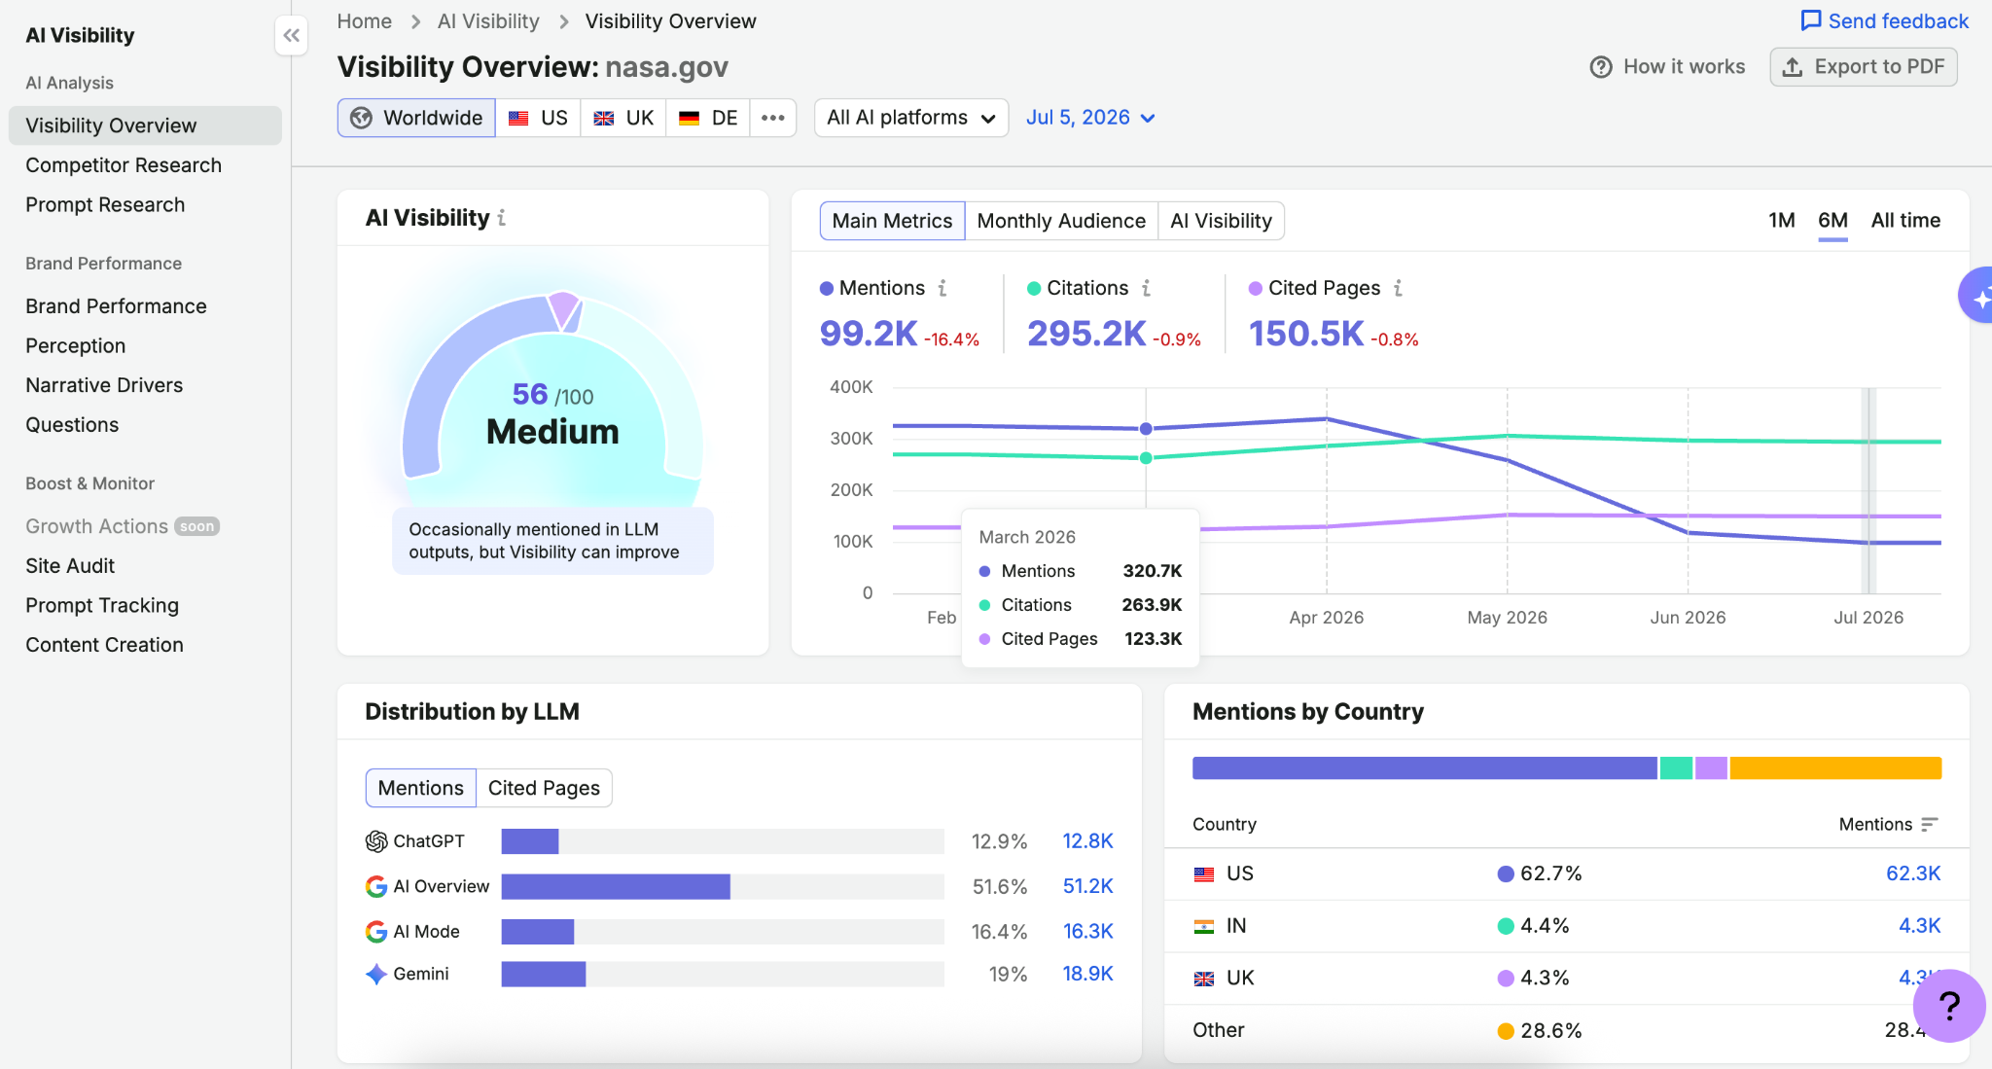This screenshot has height=1069, width=1992.
Task: Select the DE region filter
Action: 708,118
